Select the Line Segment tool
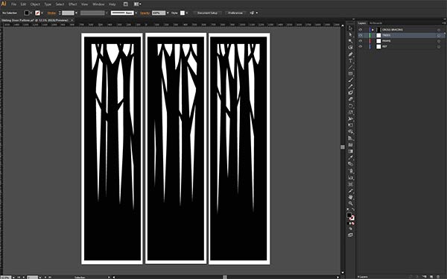The width and height of the screenshot is (447, 279). click(x=350, y=67)
